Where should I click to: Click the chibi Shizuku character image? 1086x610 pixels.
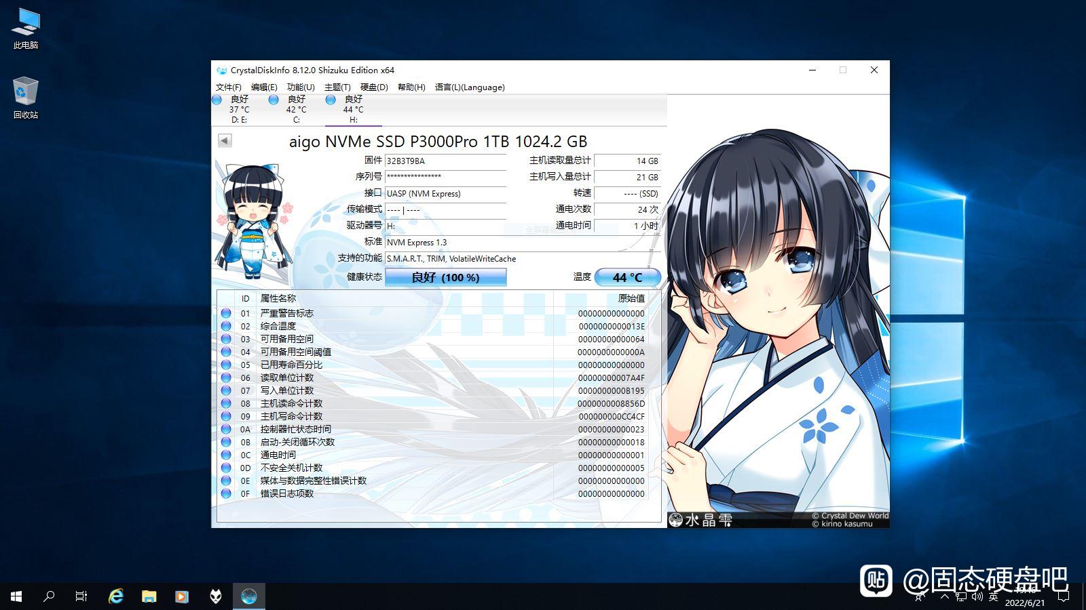253,221
